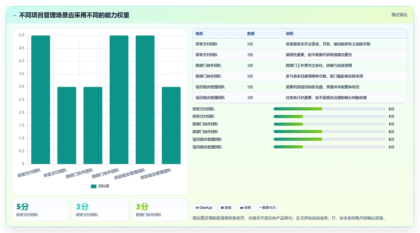Click the 跨部门协作团队 progress bar showing 3分
This screenshot has height=233, width=420.
click(330, 124)
